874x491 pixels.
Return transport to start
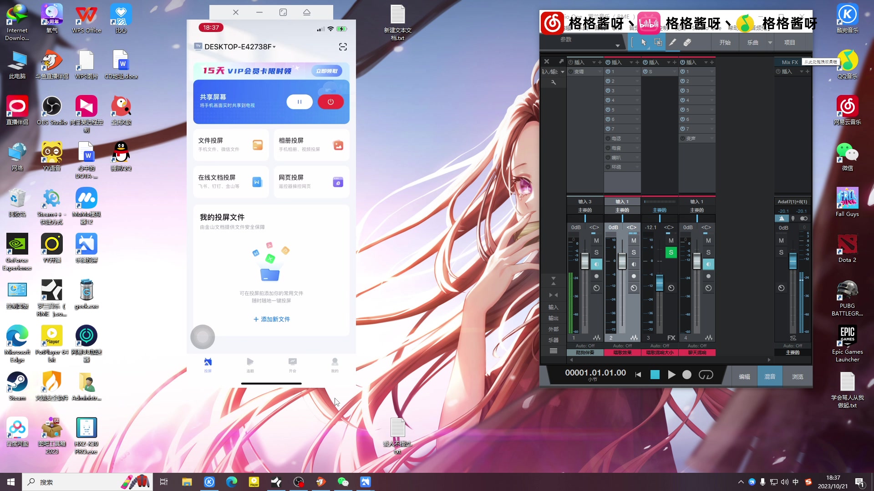coord(638,375)
